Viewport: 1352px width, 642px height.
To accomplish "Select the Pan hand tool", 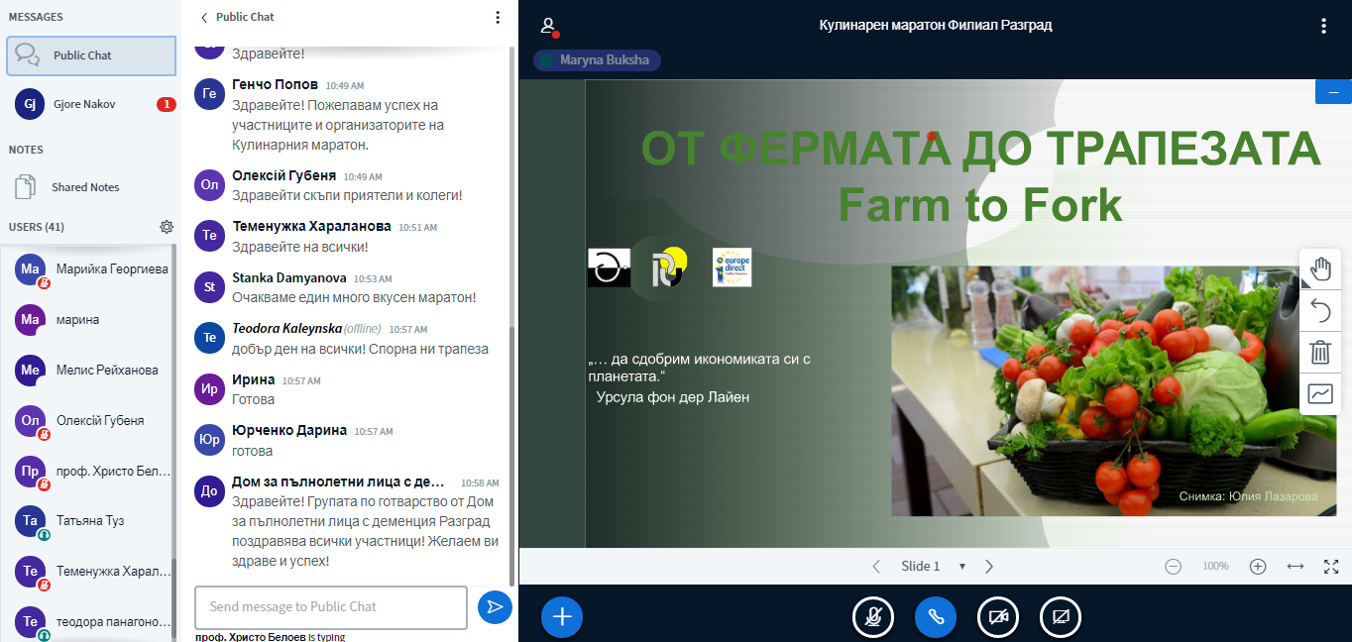I will point(1320,268).
